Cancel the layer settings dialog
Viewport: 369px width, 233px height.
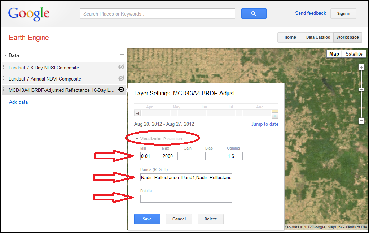point(179,219)
